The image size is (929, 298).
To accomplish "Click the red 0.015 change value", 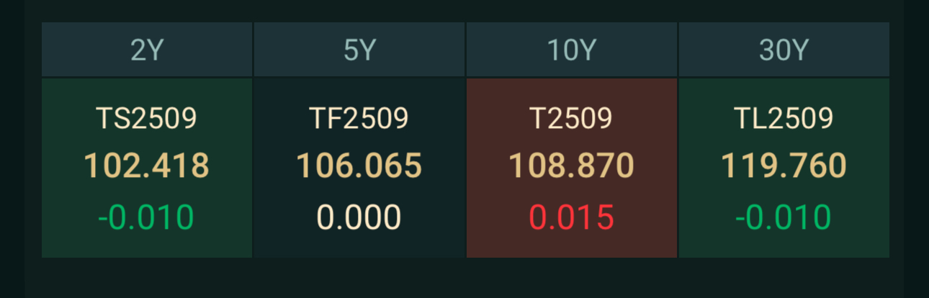I will pos(572,217).
